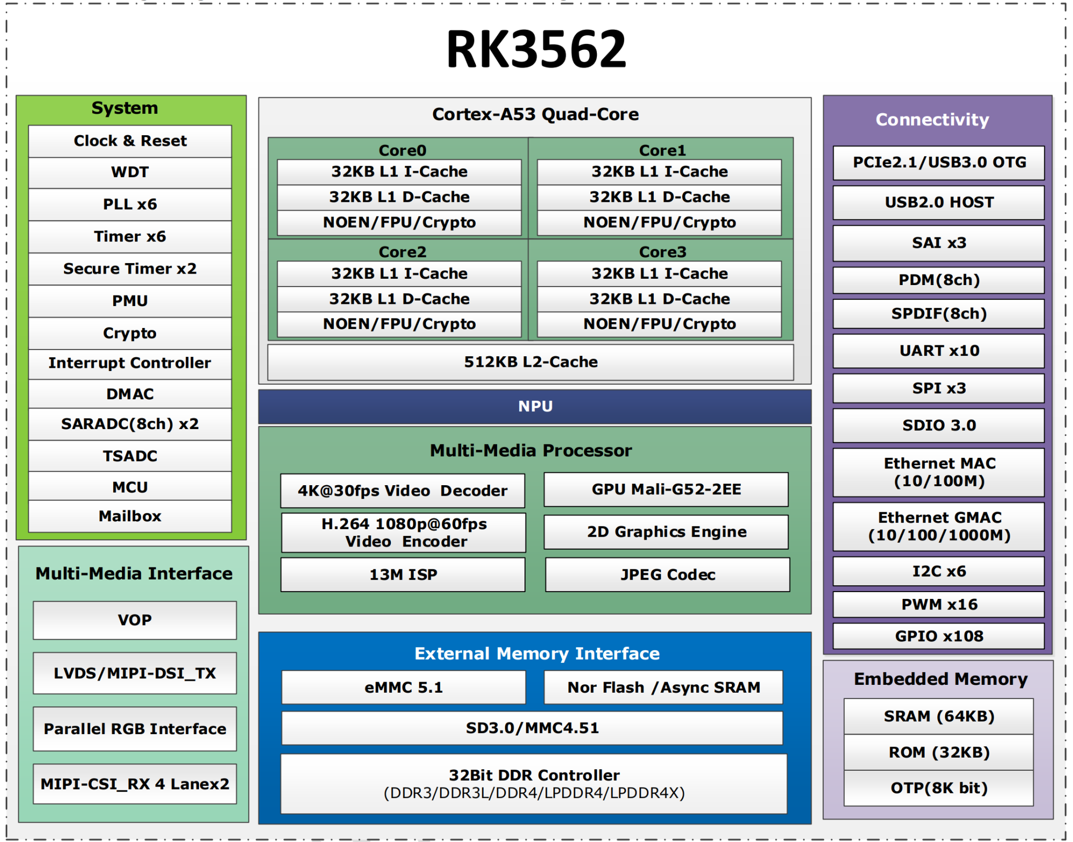Toggle the WDT block
Screen dimensions: 1073x842
coord(129,172)
